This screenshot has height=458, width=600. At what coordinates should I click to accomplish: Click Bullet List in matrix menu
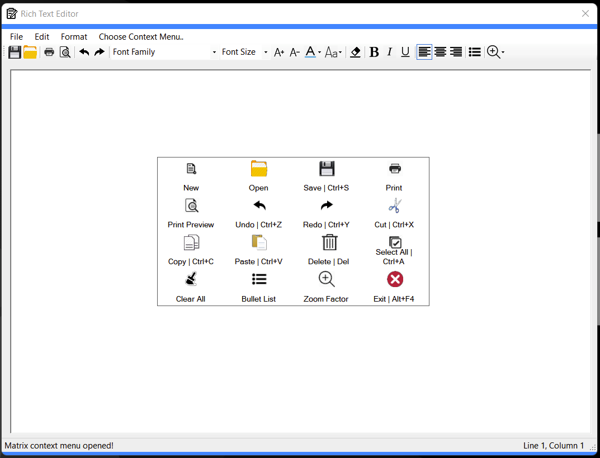click(259, 288)
